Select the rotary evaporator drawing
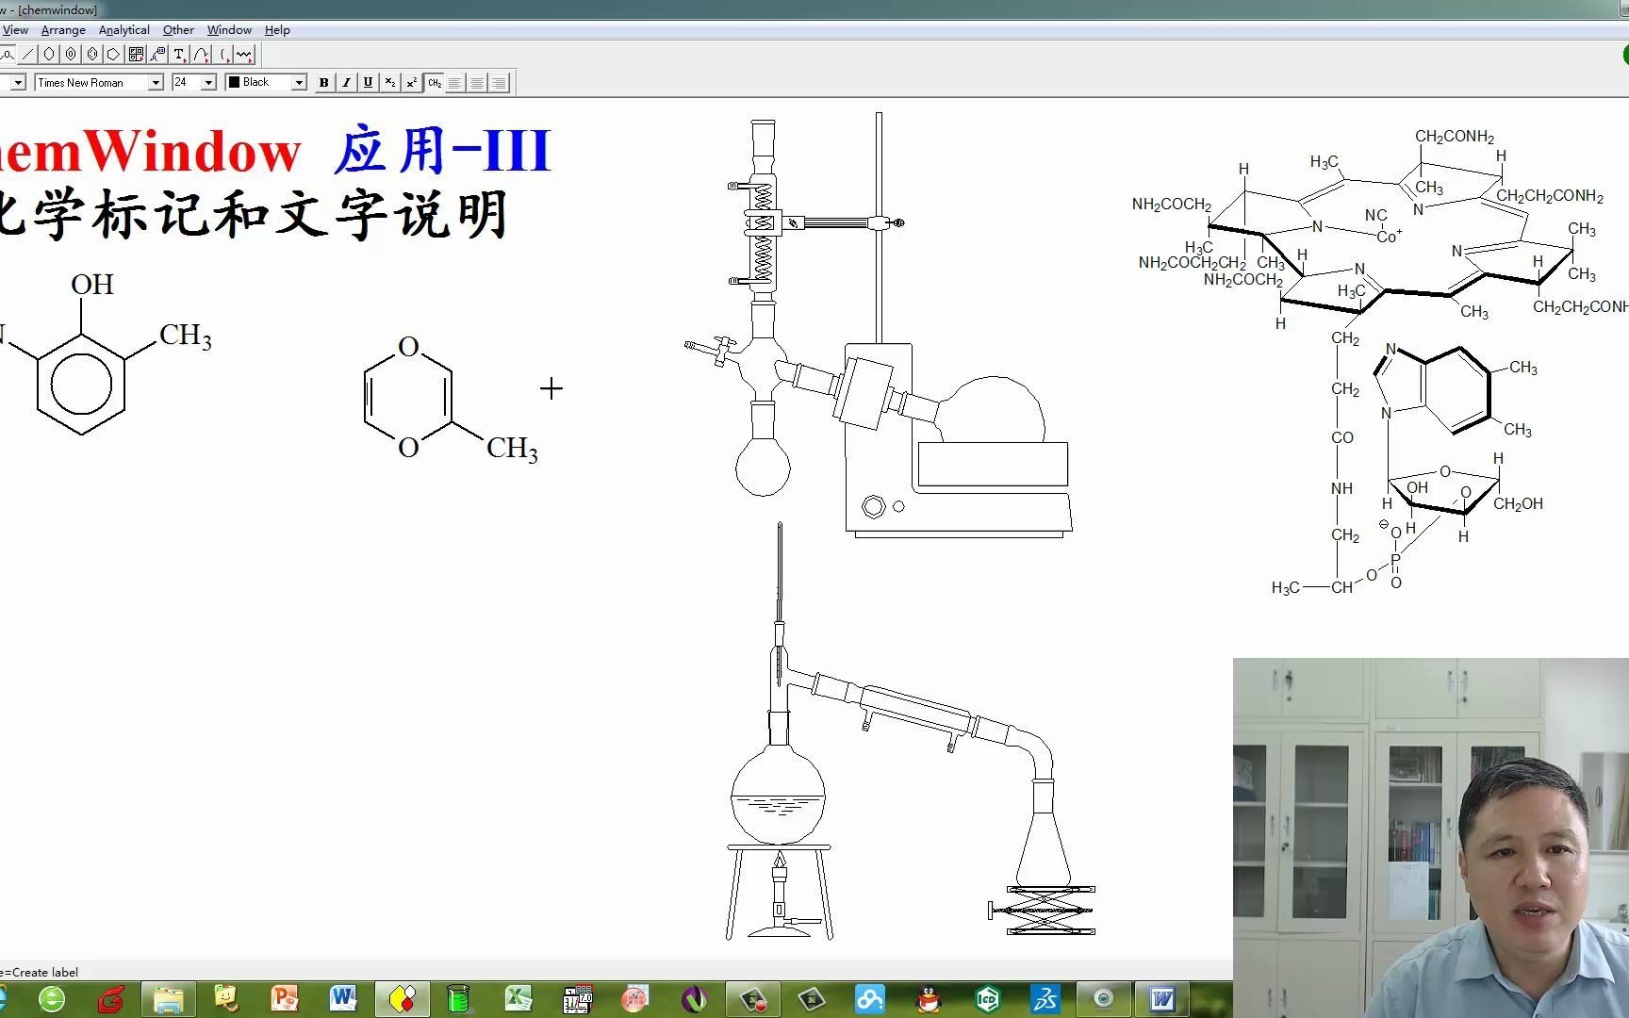Image resolution: width=1629 pixels, height=1018 pixels. coord(880,325)
